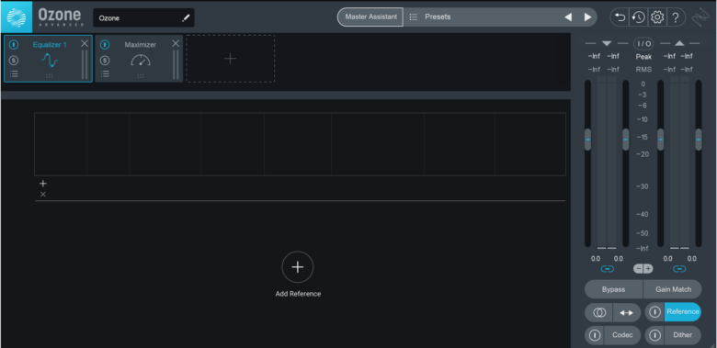
Task: Adjust the left output gain slider
Action: 660,140
